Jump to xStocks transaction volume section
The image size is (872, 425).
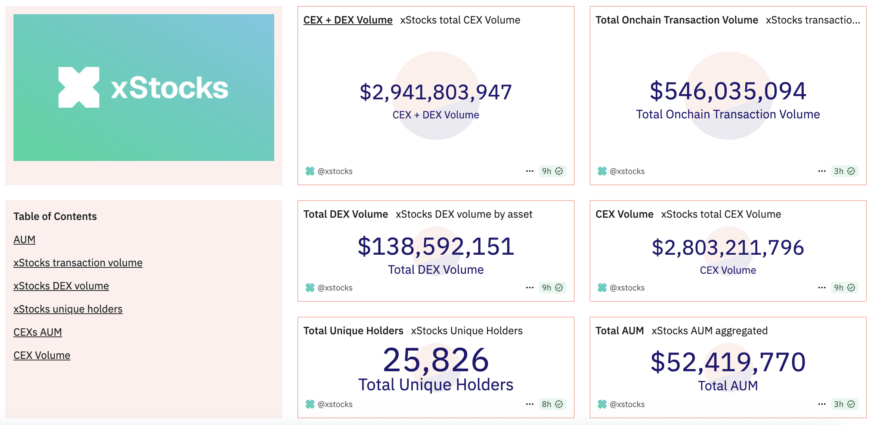coord(78,263)
